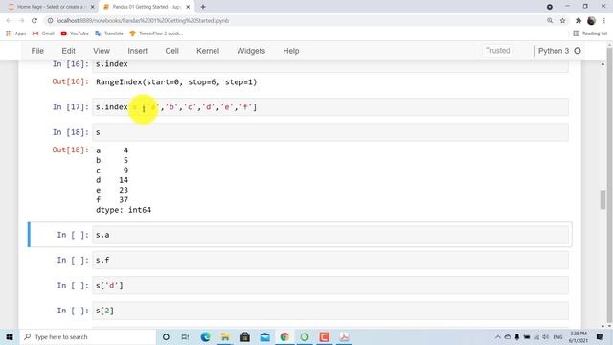Click the Python 3 kernel status circle
613x345 pixels.
point(578,51)
